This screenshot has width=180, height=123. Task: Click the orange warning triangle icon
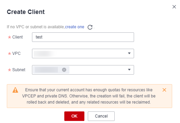[x=15, y=90]
